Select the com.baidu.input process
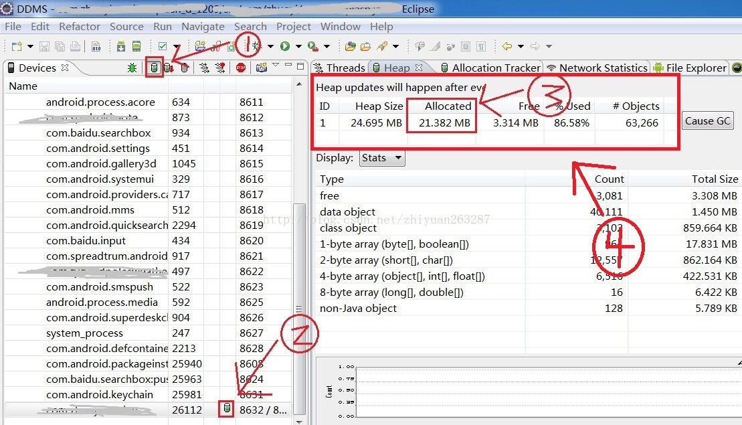 (148, 241)
